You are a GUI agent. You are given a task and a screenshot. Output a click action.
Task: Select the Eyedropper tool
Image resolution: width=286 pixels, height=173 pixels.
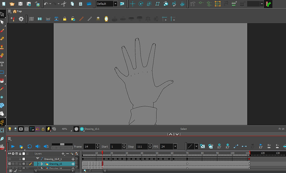[x=2, y=89]
